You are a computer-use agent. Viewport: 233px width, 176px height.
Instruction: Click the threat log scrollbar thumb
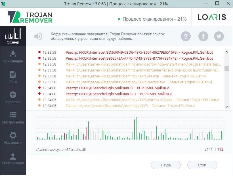(x=226, y=68)
